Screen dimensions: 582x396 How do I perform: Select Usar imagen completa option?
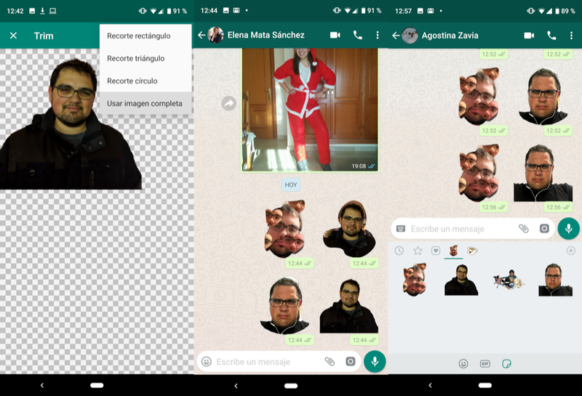pyautogui.click(x=145, y=103)
